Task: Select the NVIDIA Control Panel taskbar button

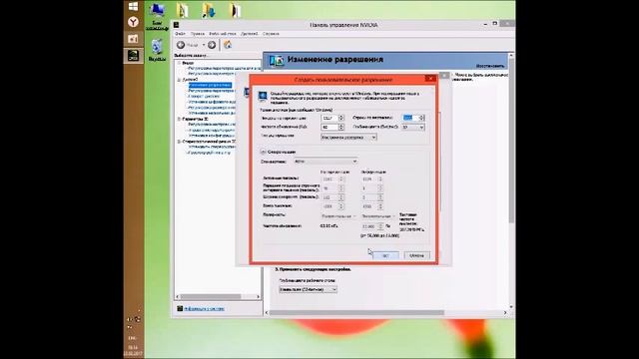Action: coord(133,56)
